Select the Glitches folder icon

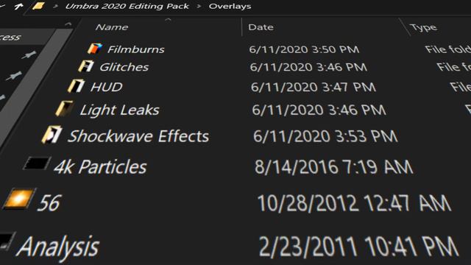(85, 66)
